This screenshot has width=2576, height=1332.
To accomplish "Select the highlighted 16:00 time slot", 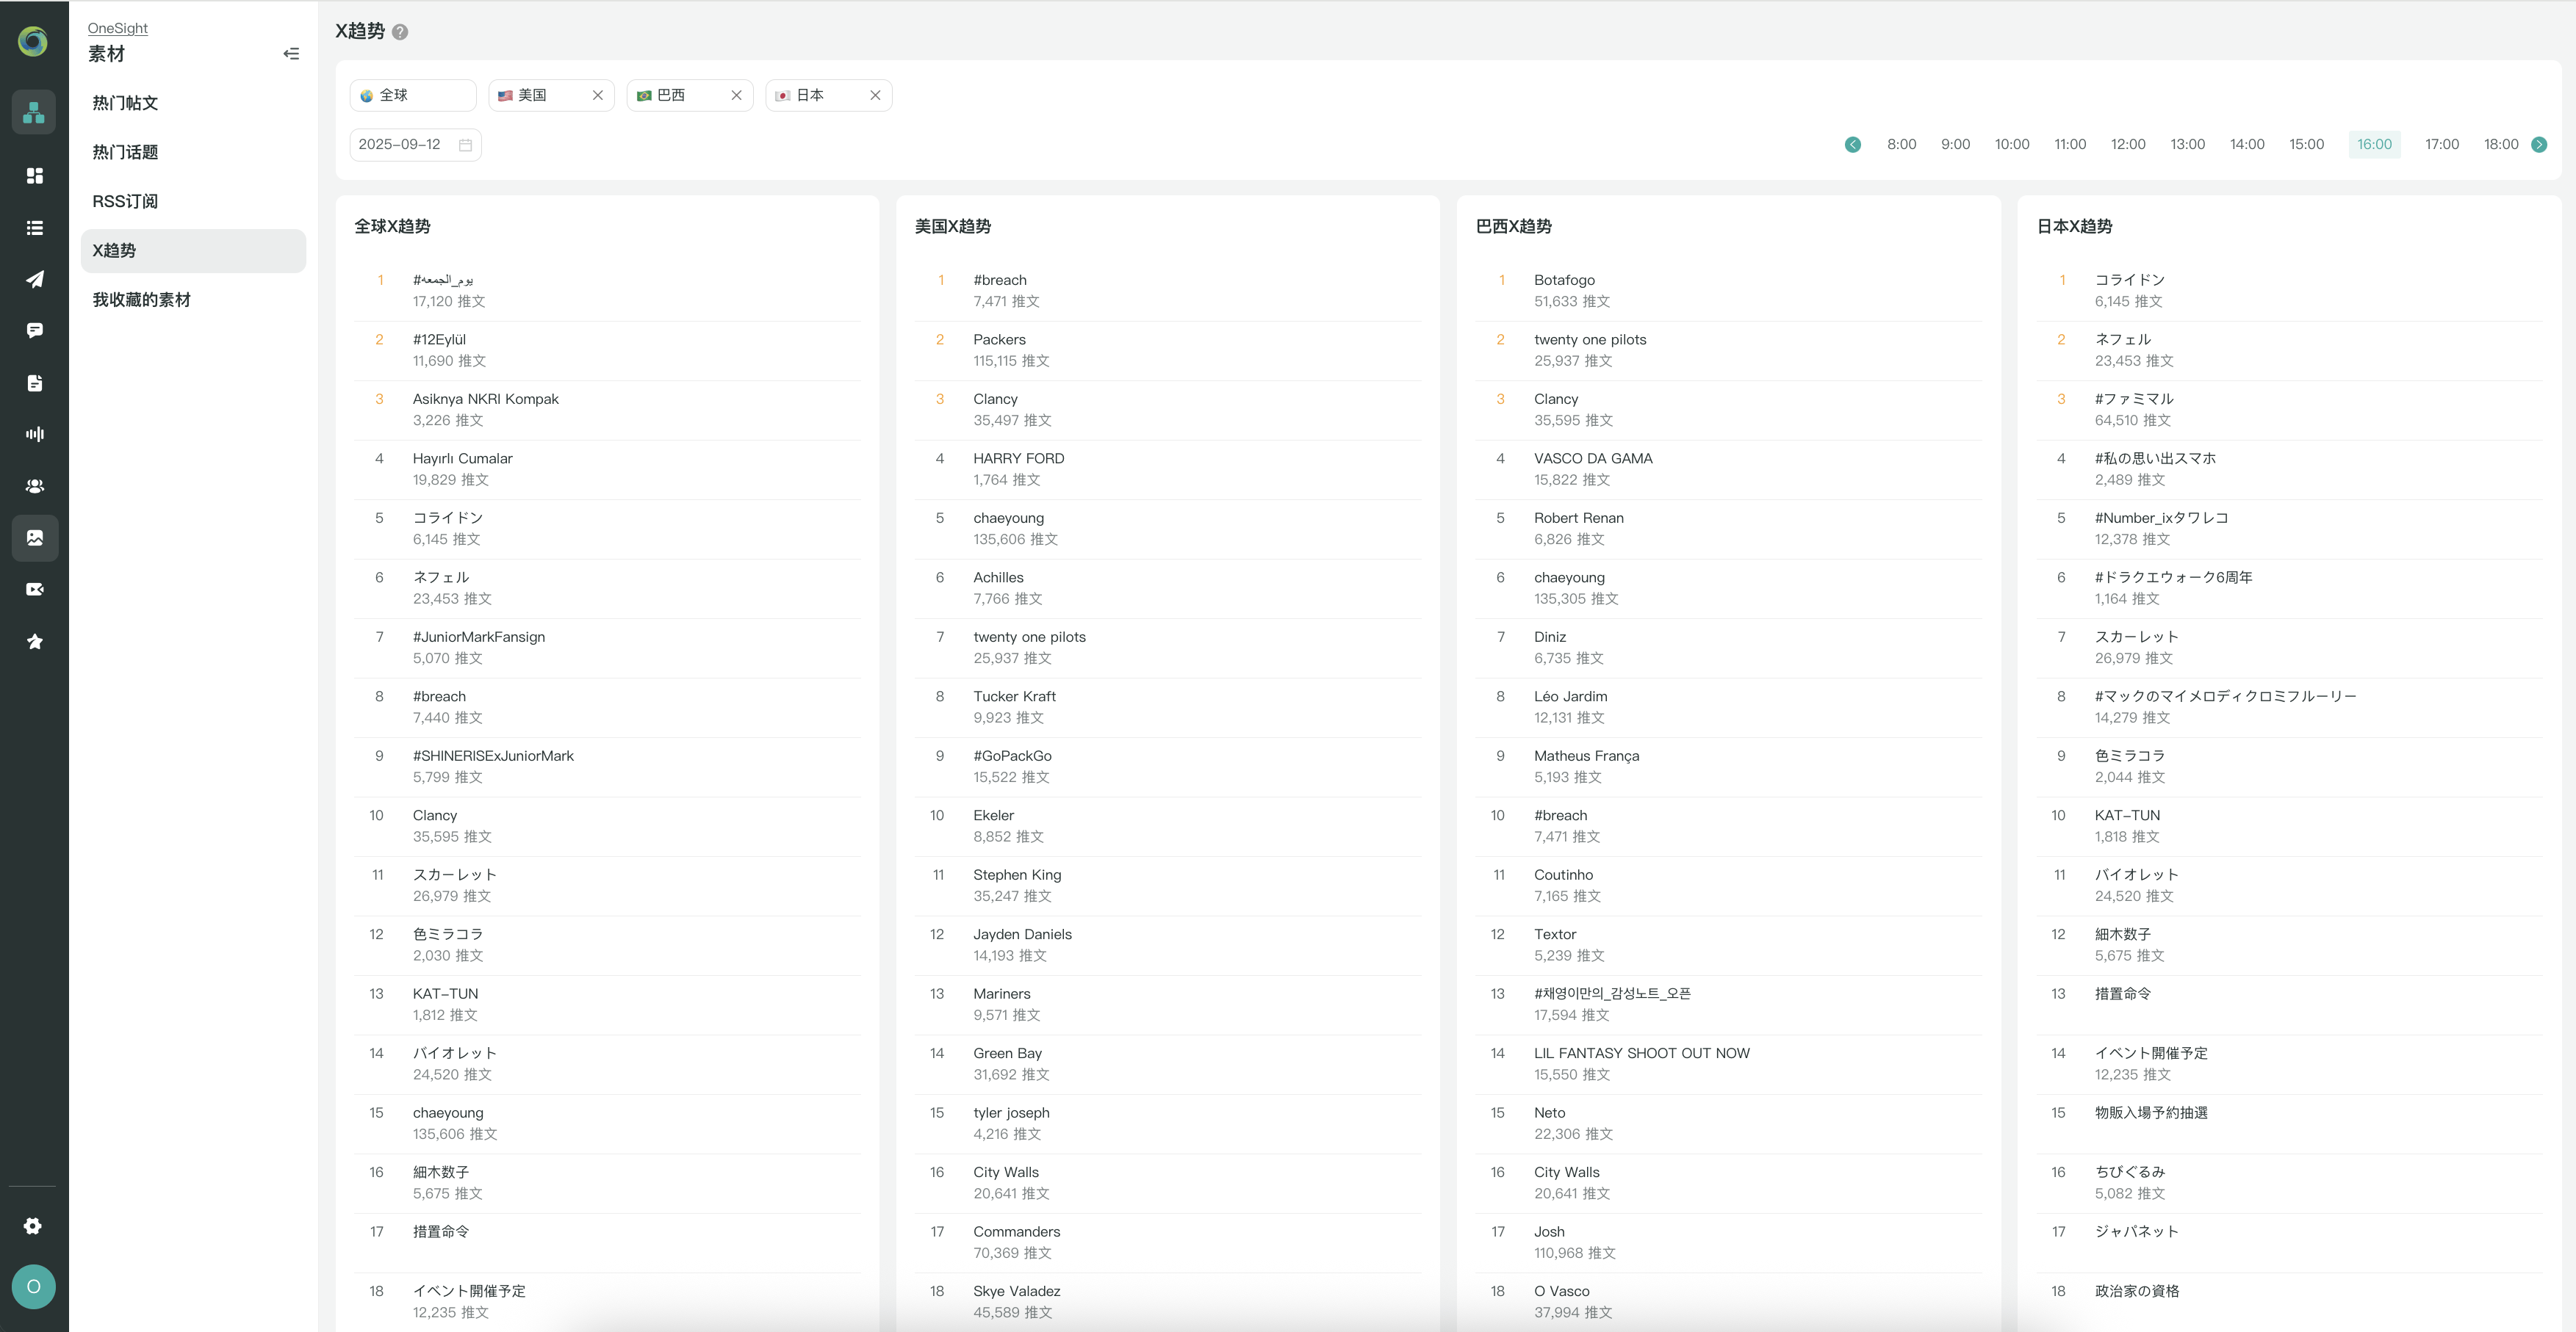I will 2374,145.
